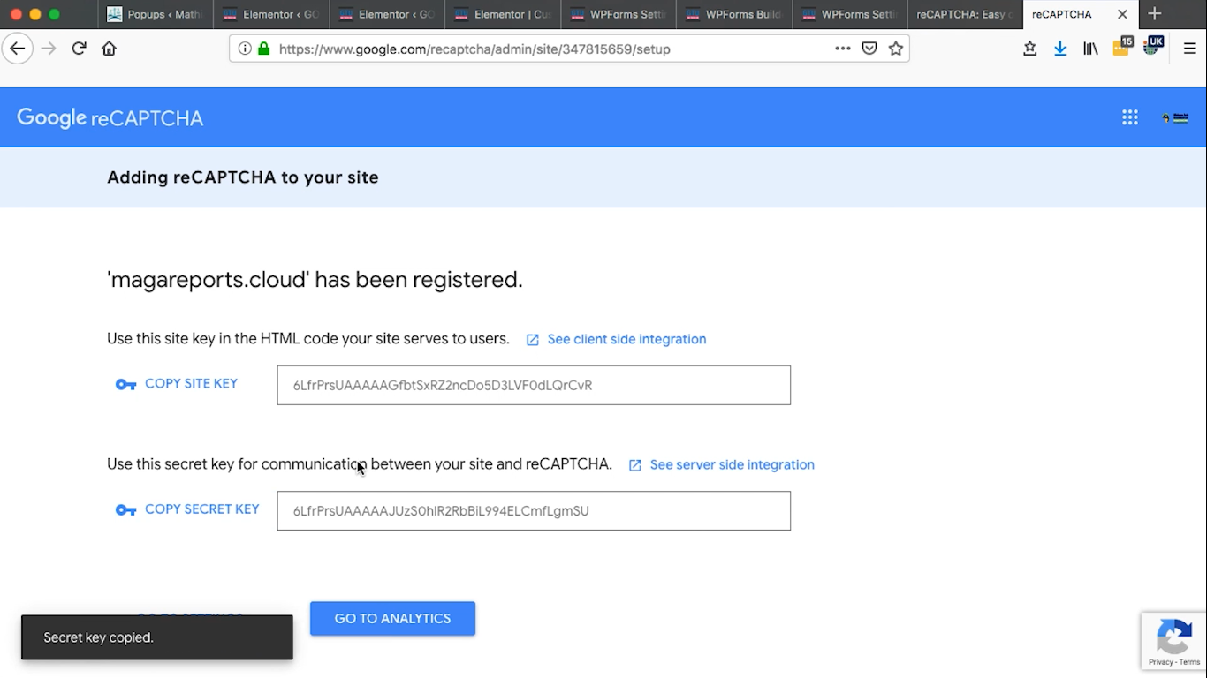The image size is (1207, 678).
Task: Show downloads progress panel
Action: tap(1059, 49)
